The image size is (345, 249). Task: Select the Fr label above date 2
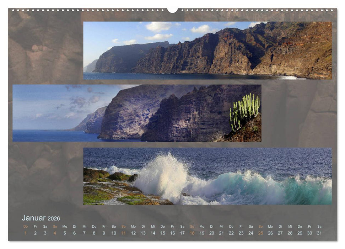tap(36, 226)
